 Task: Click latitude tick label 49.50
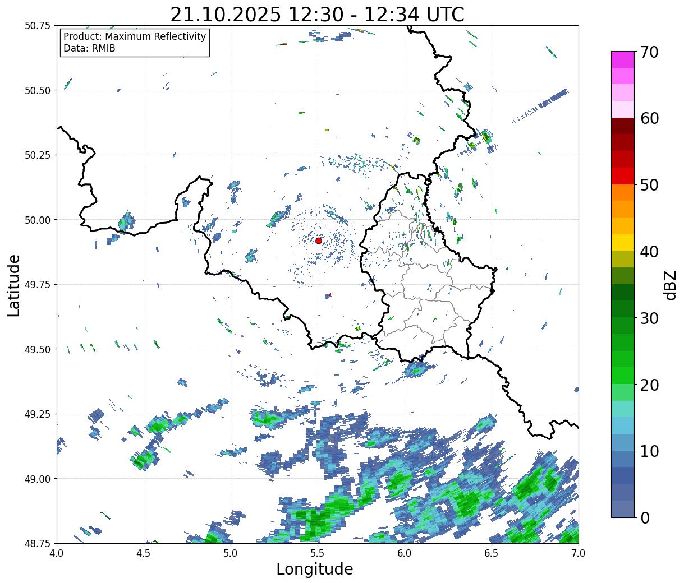[38, 349]
